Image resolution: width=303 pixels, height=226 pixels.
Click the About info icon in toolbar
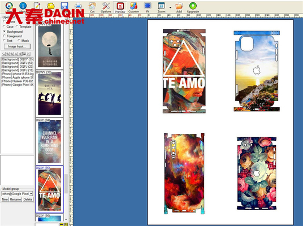point(23,6)
